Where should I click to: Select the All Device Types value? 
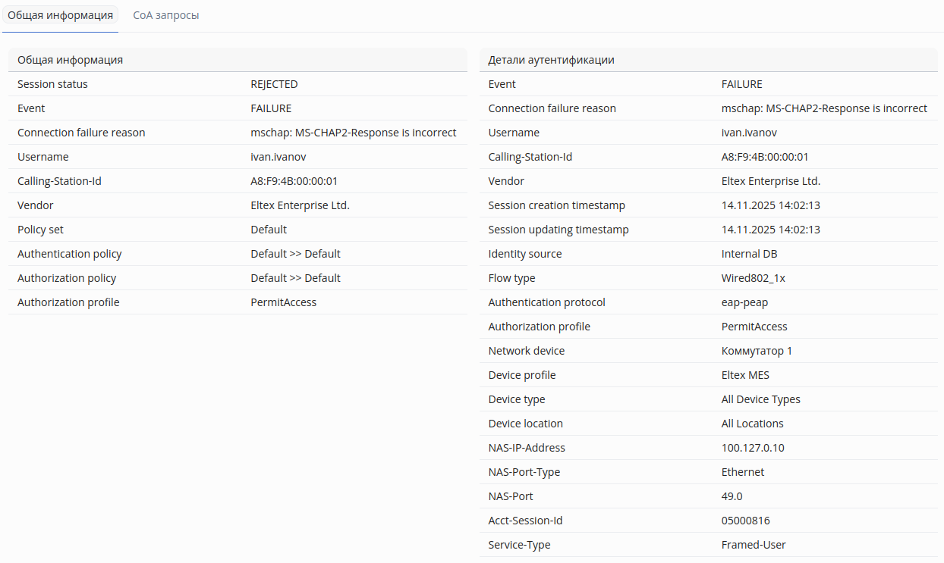pyautogui.click(x=760, y=399)
